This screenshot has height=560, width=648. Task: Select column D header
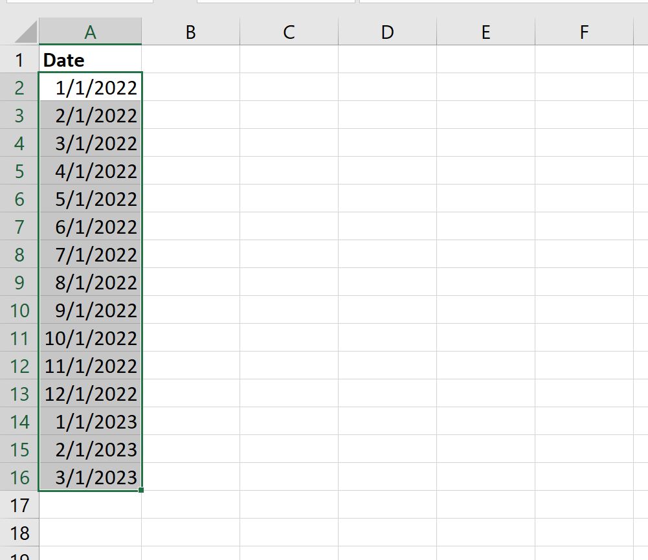click(387, 30)
